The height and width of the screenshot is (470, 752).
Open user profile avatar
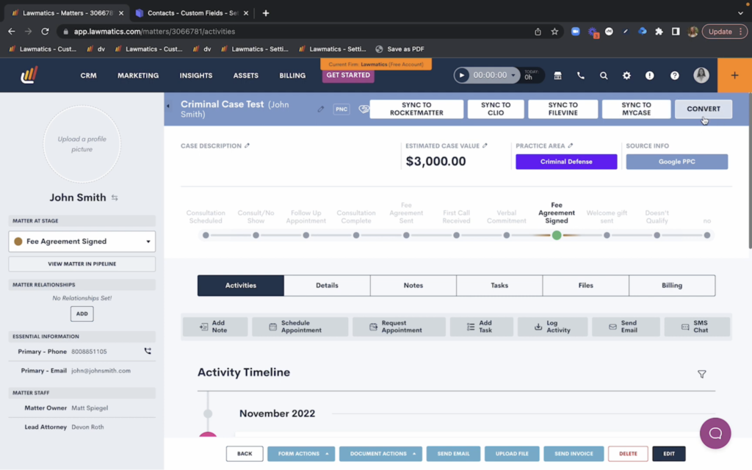click(x=701, y=76)
